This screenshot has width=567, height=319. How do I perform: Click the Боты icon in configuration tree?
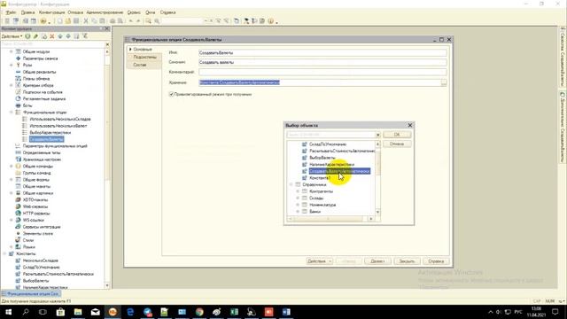coord(18,105)
